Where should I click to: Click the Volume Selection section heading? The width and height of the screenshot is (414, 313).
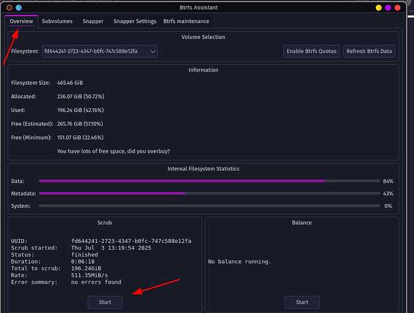click(x=203, y=38)
